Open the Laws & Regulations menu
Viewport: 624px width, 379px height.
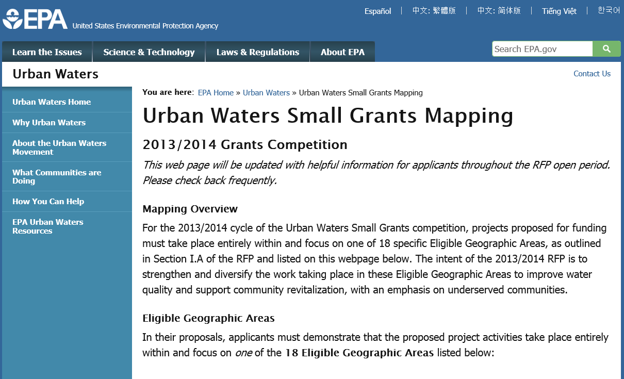[258, 52]
